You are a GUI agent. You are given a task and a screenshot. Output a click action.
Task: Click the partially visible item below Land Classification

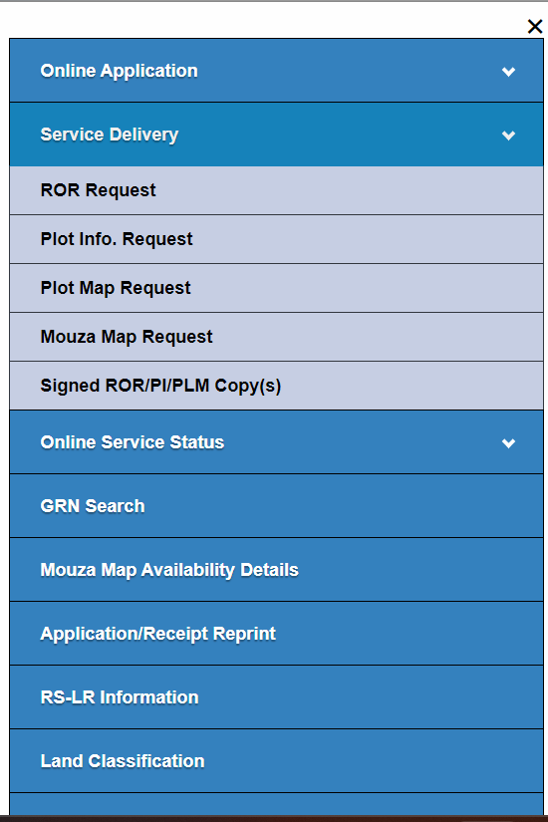click(x=276, y=805)
